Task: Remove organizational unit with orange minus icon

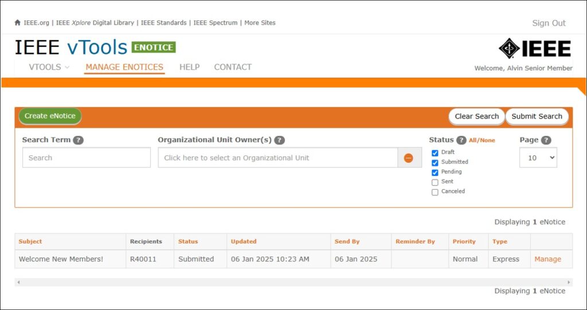Action: [x=408, y=158]
